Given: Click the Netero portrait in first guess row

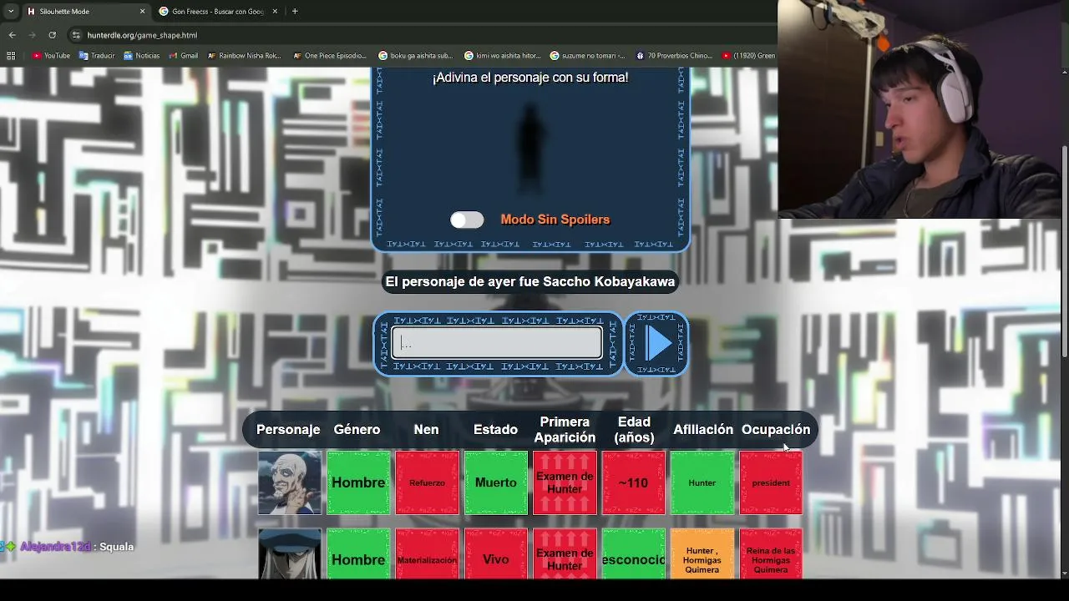Looking at the screenshot, I should coord(289,482).
